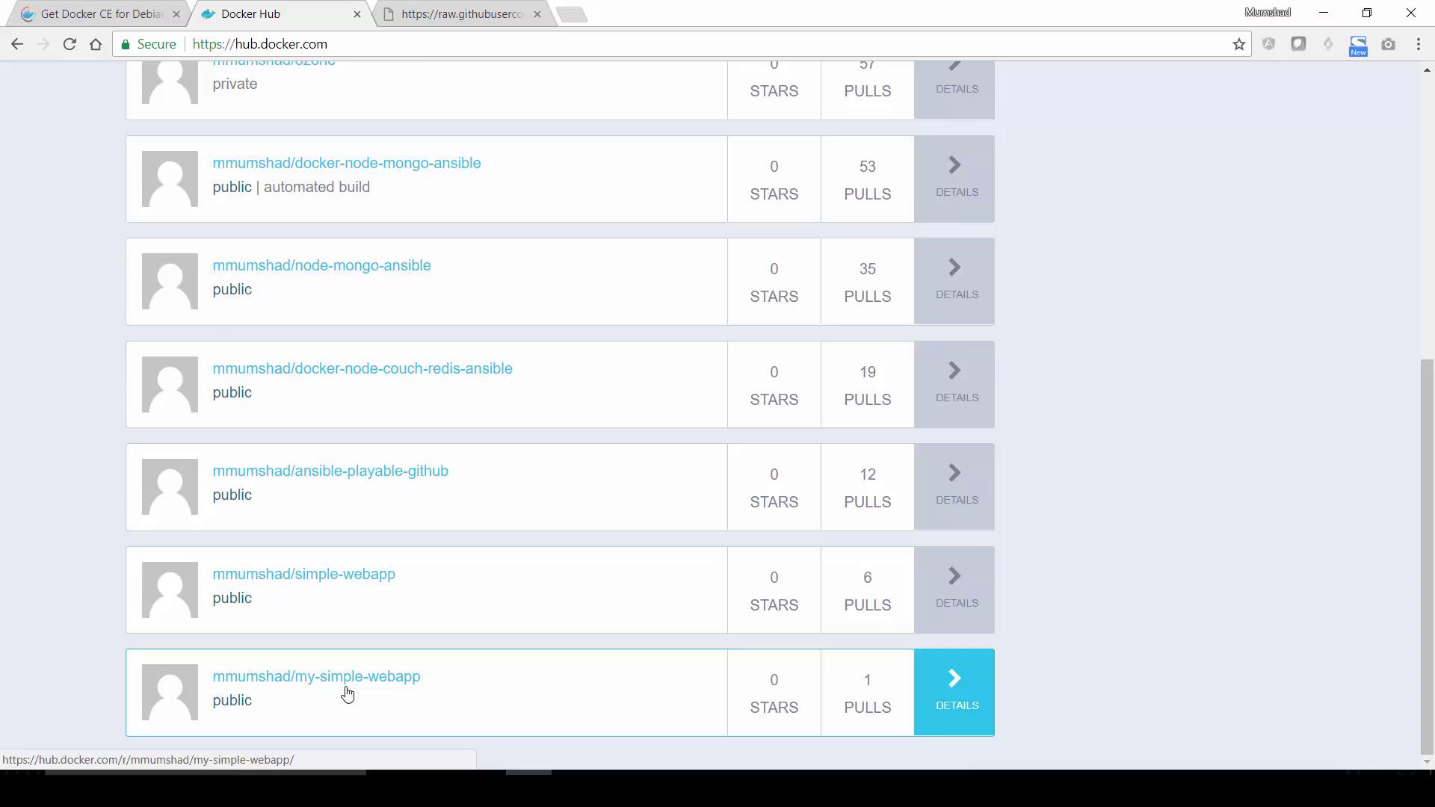Switch to the raw.githubusercontent tab
The height and width of the screenshot is (807, 1435).
pos(461,14)
